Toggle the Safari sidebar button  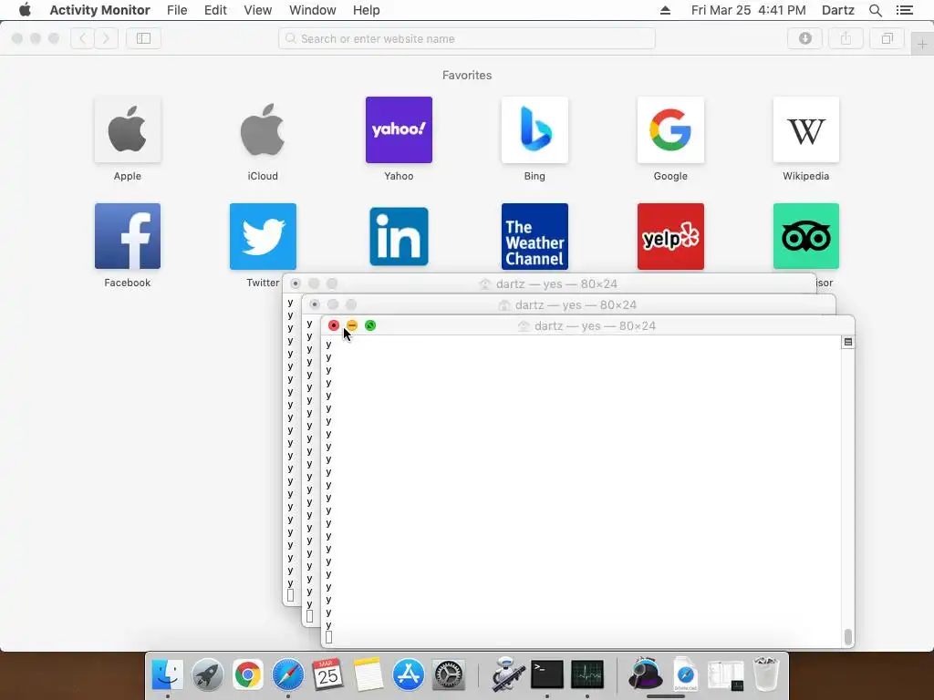pos(143,38)
